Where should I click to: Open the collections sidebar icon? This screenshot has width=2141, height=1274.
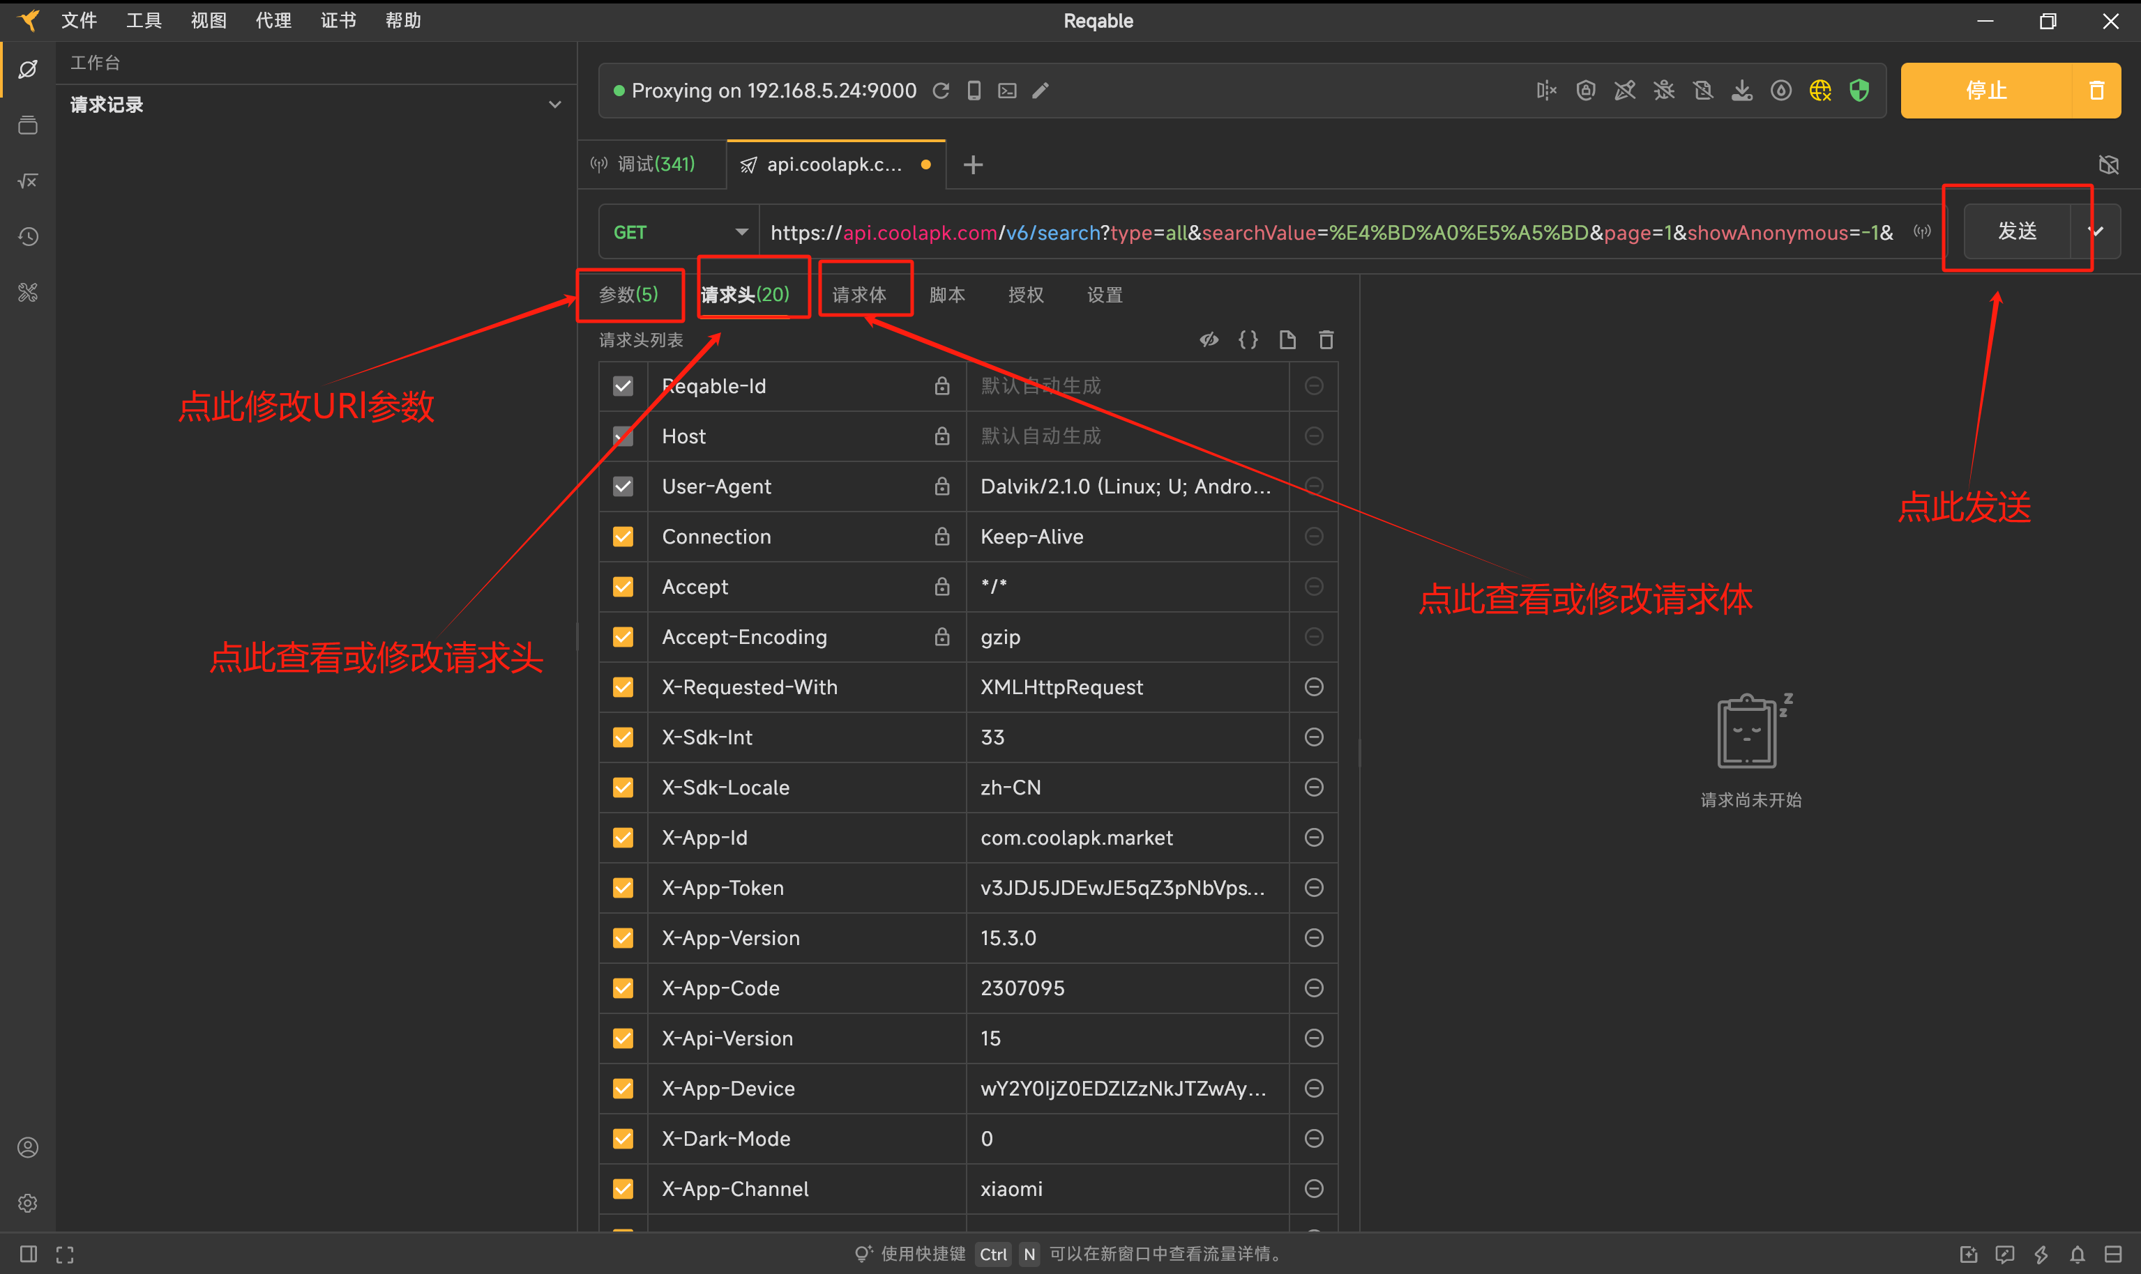(29, 125)
